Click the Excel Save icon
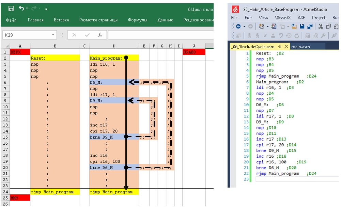341x208 pixels. point(11,9)
